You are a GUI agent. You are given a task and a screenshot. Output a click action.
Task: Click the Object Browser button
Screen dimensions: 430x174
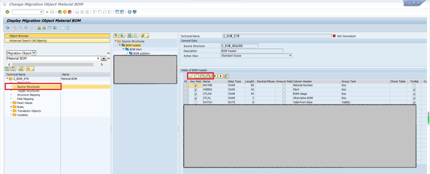(57, 36)
